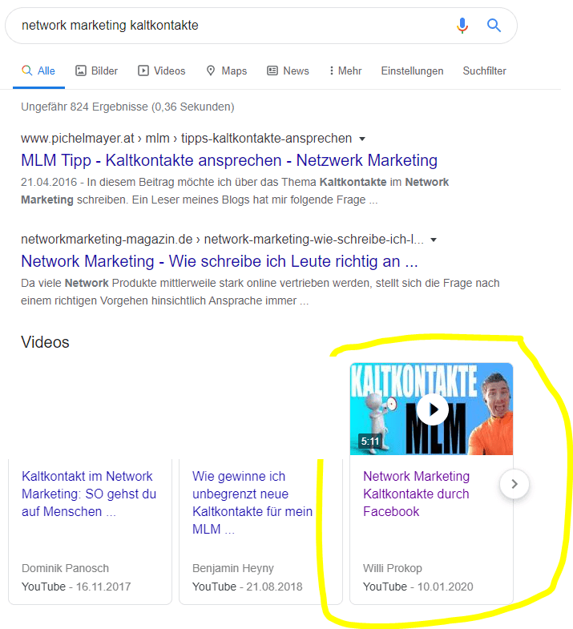Click the blue search magnifier icon
Screen dimensions: 573x629
tap(494, 26)
